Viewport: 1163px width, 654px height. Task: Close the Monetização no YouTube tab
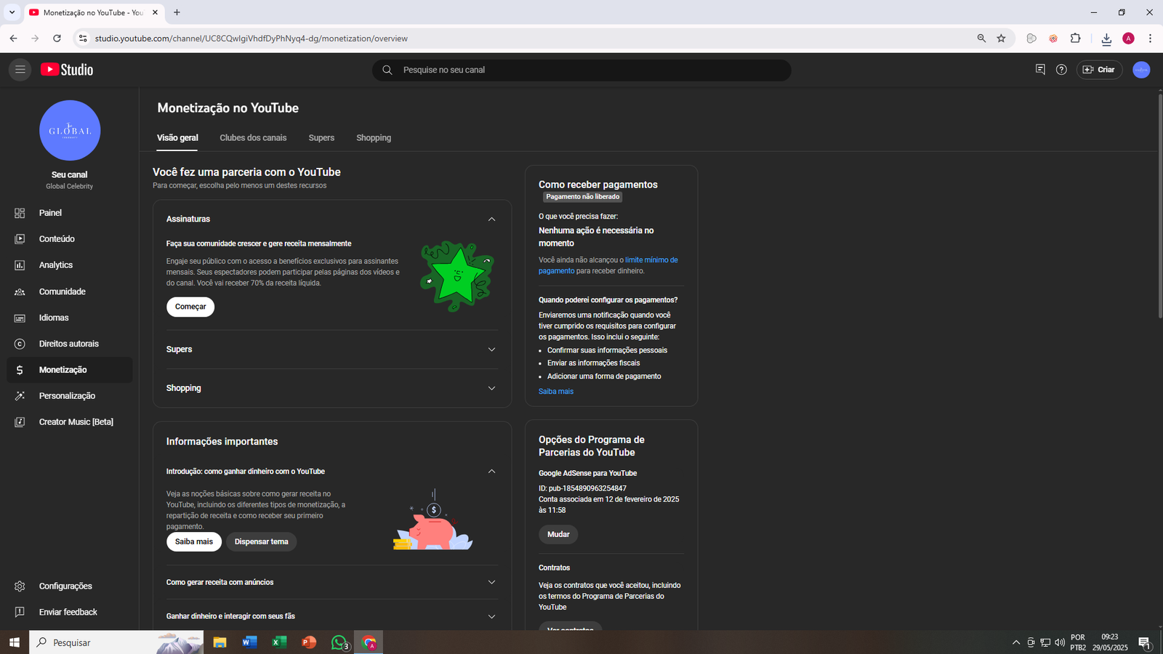[155, 12]
